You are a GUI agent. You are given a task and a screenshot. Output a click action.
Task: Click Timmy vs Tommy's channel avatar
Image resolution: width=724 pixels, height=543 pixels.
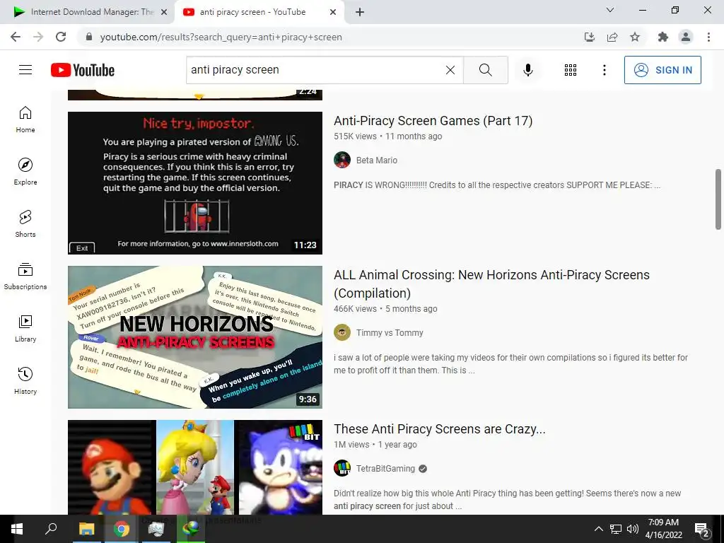click(342, 332)
